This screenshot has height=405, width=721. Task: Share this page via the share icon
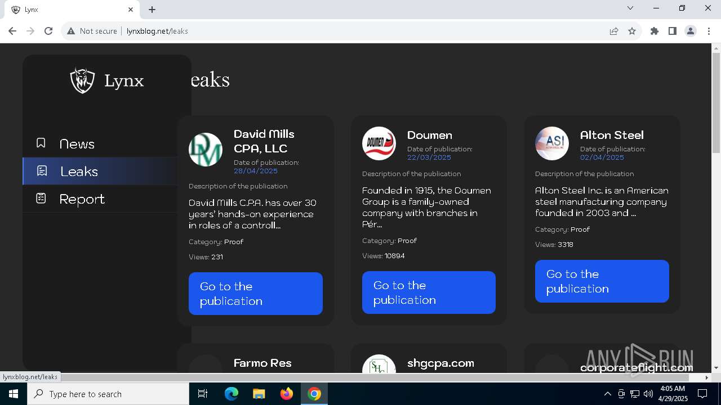[614, 31]
